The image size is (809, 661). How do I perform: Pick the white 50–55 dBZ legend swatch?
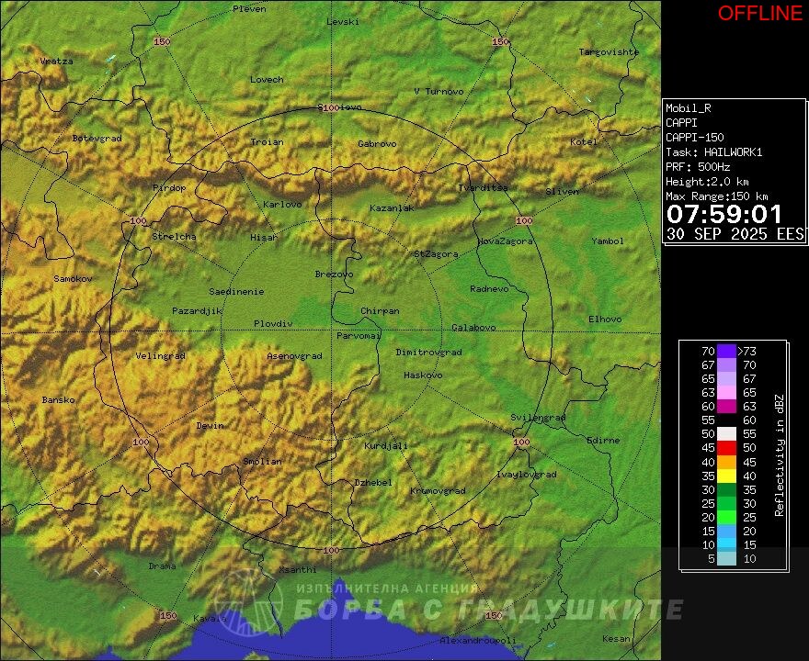coord(727,433)
